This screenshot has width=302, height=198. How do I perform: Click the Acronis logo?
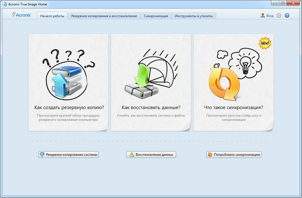[x=21, y=15]
